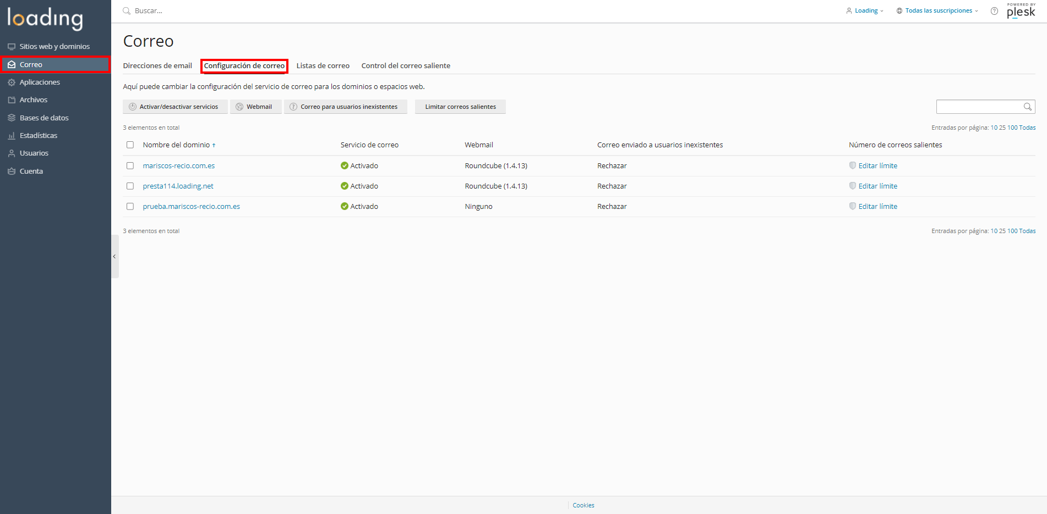Click the Webmail column header

tap(479, 145)
